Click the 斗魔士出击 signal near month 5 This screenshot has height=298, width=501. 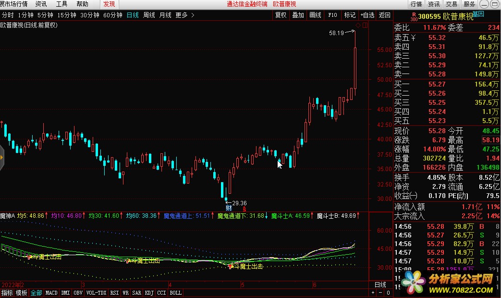pos(248,266)
